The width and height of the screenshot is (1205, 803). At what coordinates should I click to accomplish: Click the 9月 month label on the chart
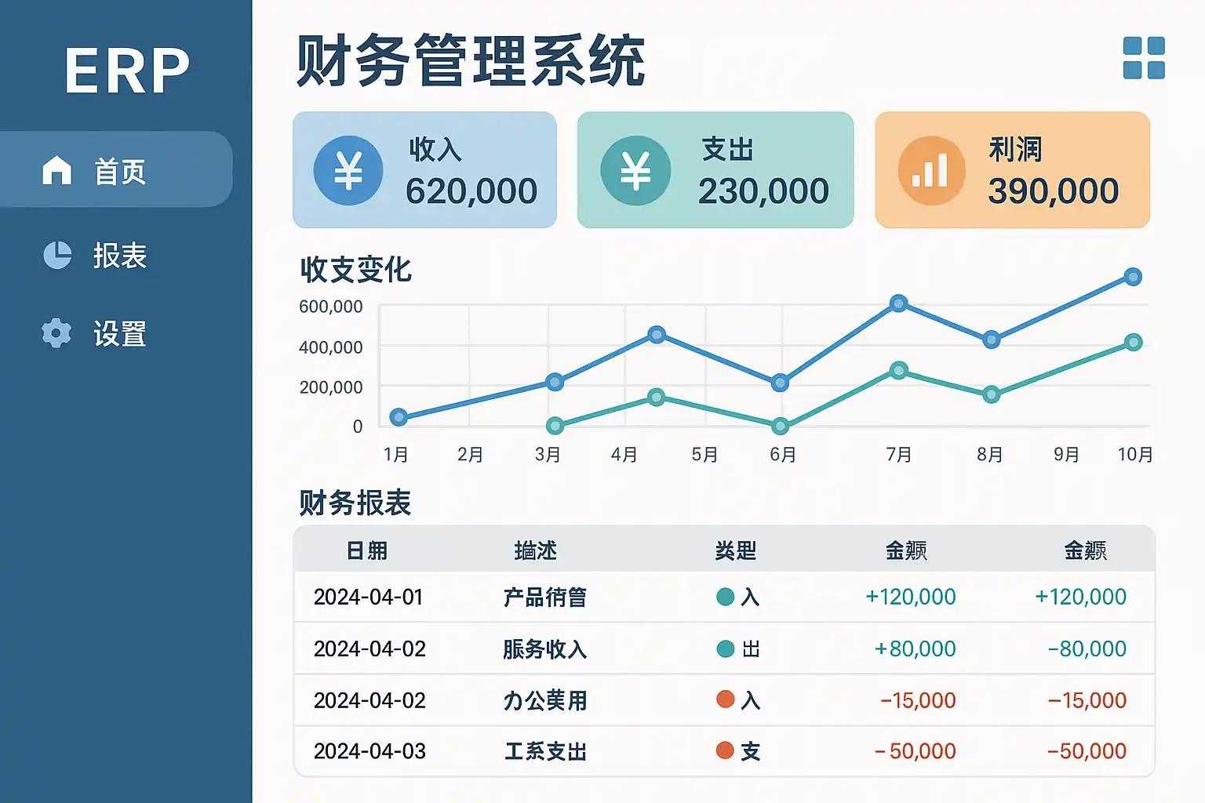point(1066,454)
